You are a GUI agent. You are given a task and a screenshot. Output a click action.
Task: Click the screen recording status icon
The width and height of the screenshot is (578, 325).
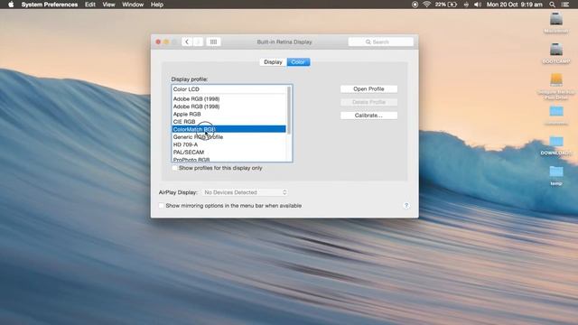415,5
